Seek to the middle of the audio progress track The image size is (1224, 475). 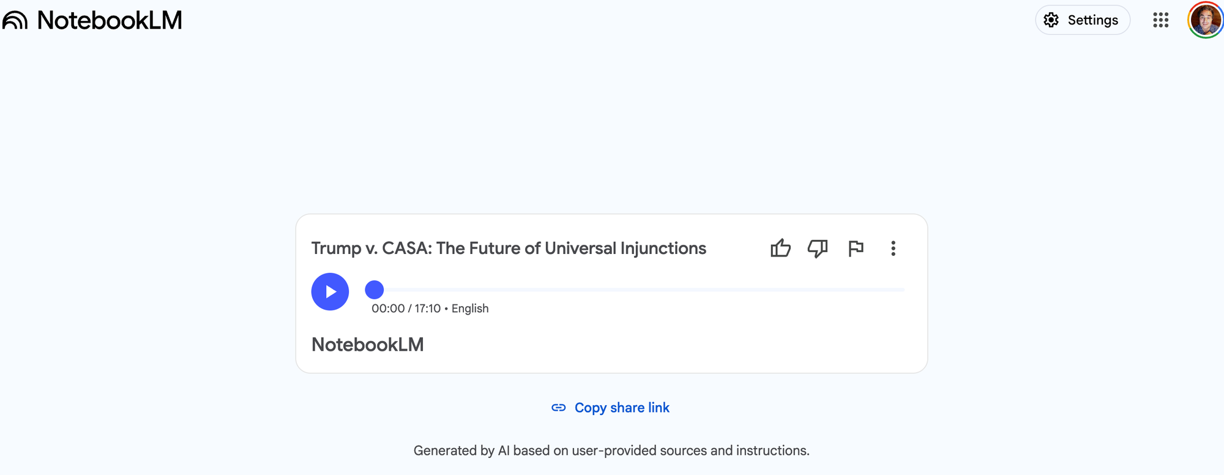(640, 290)
